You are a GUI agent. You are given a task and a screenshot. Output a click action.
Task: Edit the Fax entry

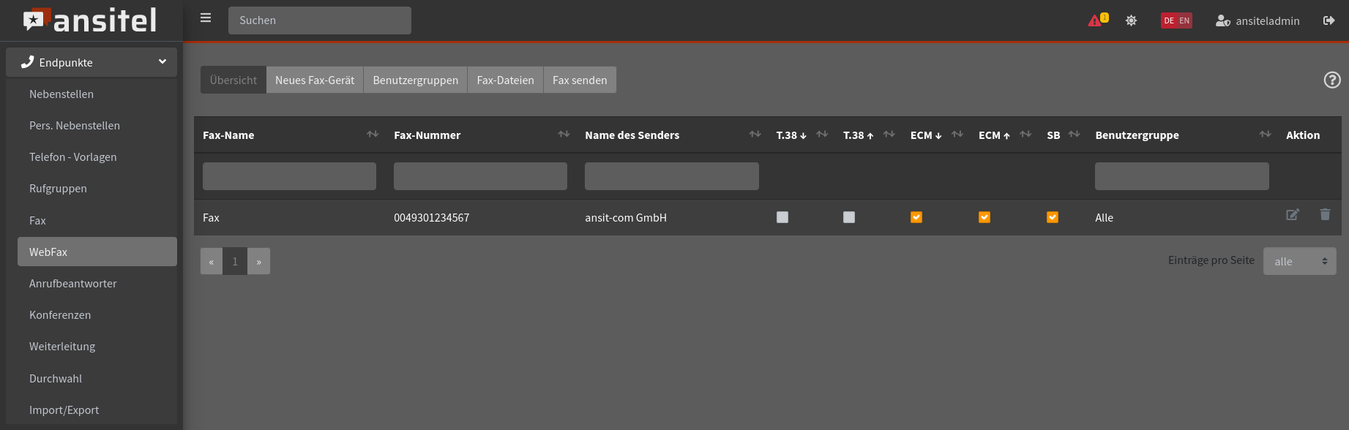point(1293,215)
